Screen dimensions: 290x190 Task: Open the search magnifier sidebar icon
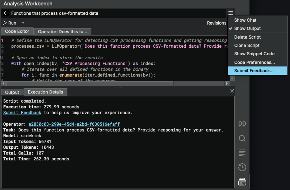tap(242, 138)
